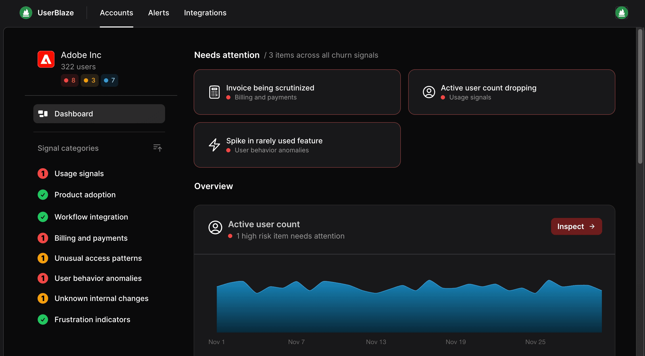645x356 pixels.
Task: Click the red badge beside User behavior anomalies
Action: point(43,278)
